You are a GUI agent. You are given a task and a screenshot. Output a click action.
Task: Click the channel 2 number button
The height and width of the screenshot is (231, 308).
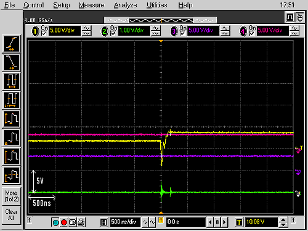tap(105, 31)
